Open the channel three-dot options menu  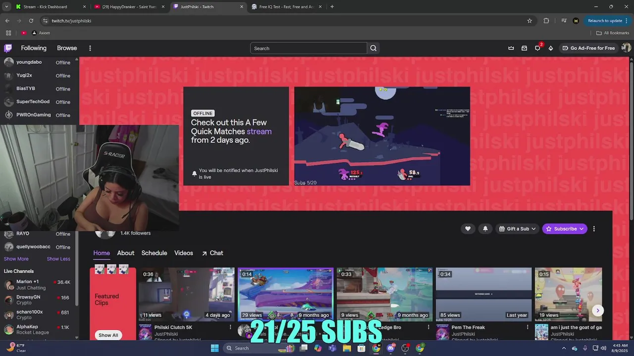tap(594, 228)
